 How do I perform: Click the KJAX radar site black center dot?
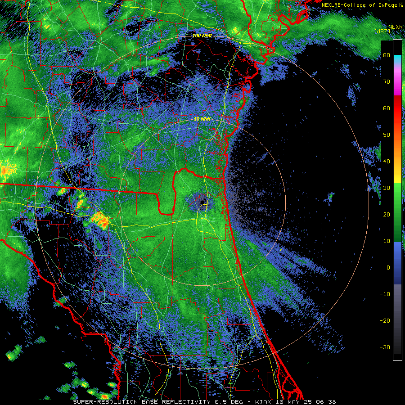pos(202,202)
